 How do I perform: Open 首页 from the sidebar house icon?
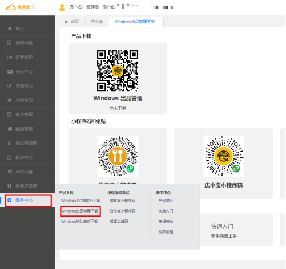pos(10,28)
